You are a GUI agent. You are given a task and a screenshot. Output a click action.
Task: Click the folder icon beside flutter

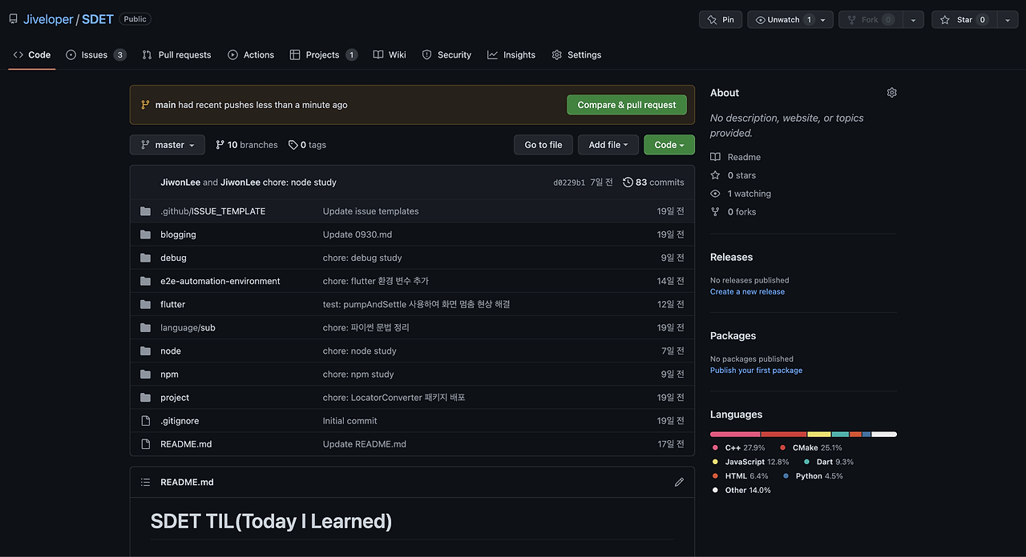[x=145, y=304]
